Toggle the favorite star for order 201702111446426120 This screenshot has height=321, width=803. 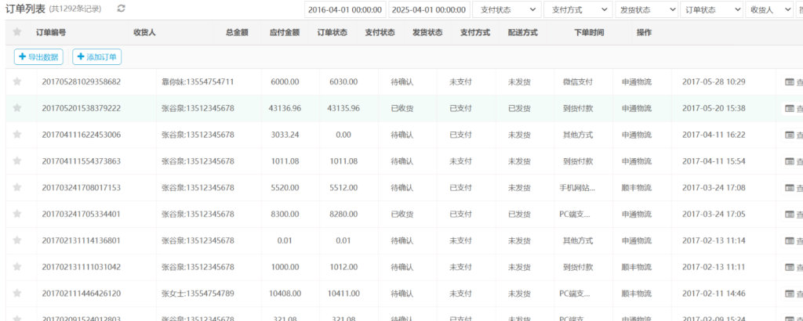pos(17,294)
